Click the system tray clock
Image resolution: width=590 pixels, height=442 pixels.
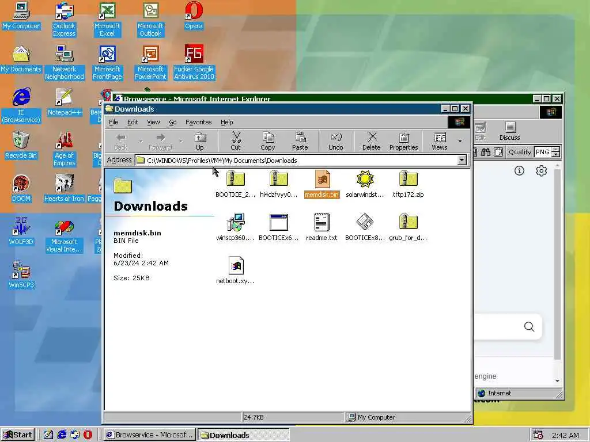point(565,435)
